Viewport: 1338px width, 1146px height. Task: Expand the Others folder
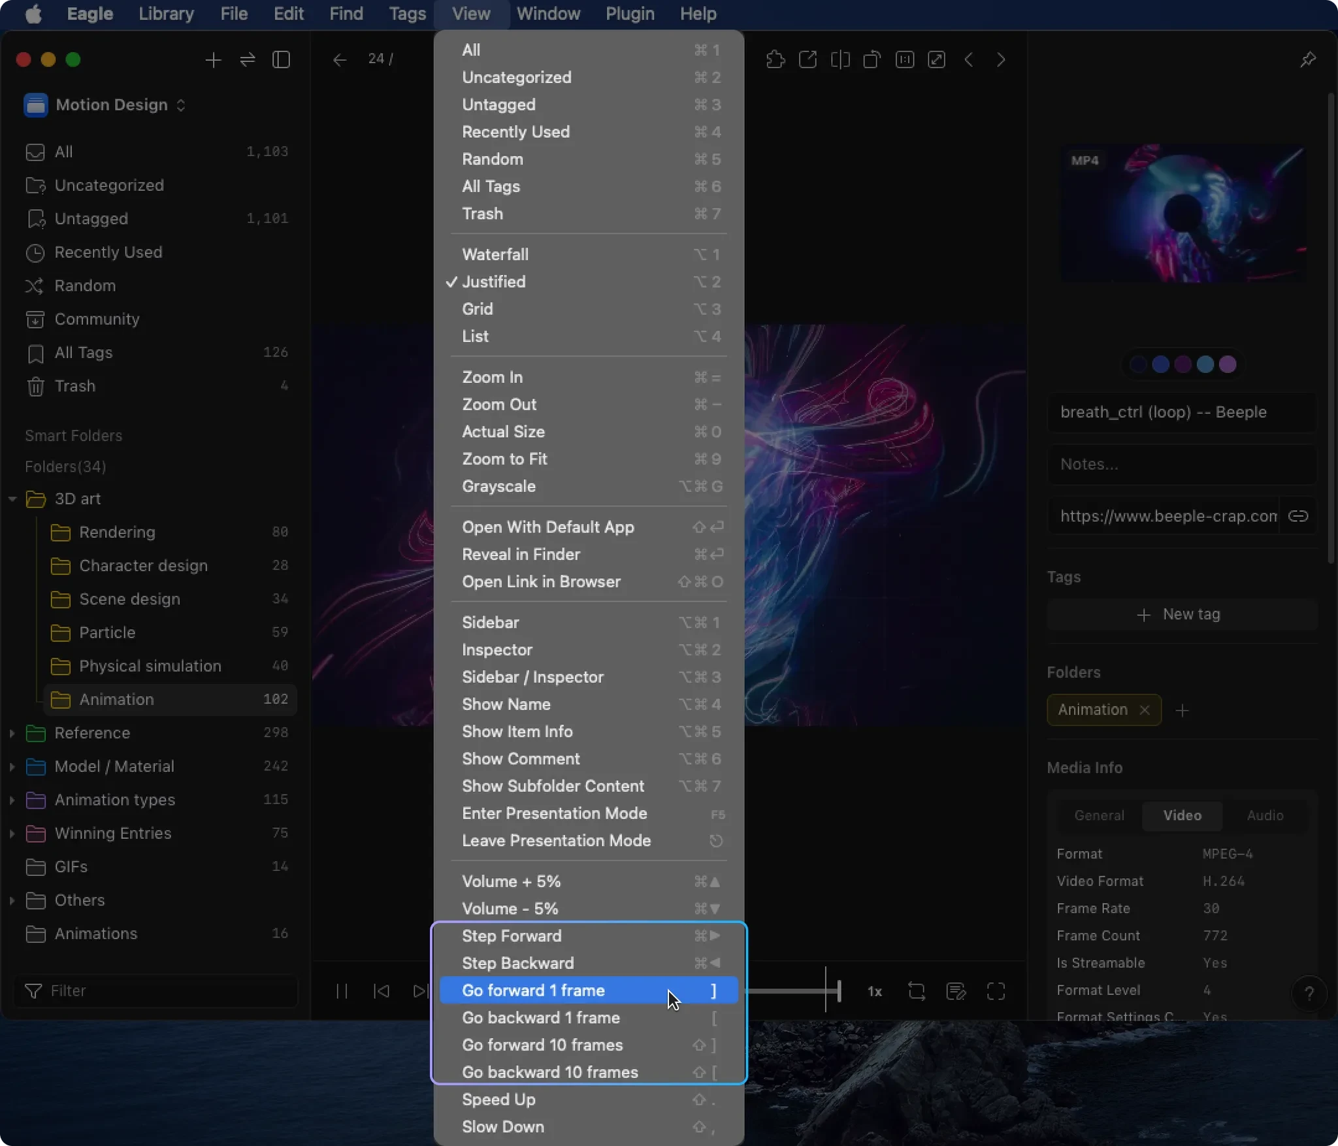pyautogui.click(x=12, y=900)
